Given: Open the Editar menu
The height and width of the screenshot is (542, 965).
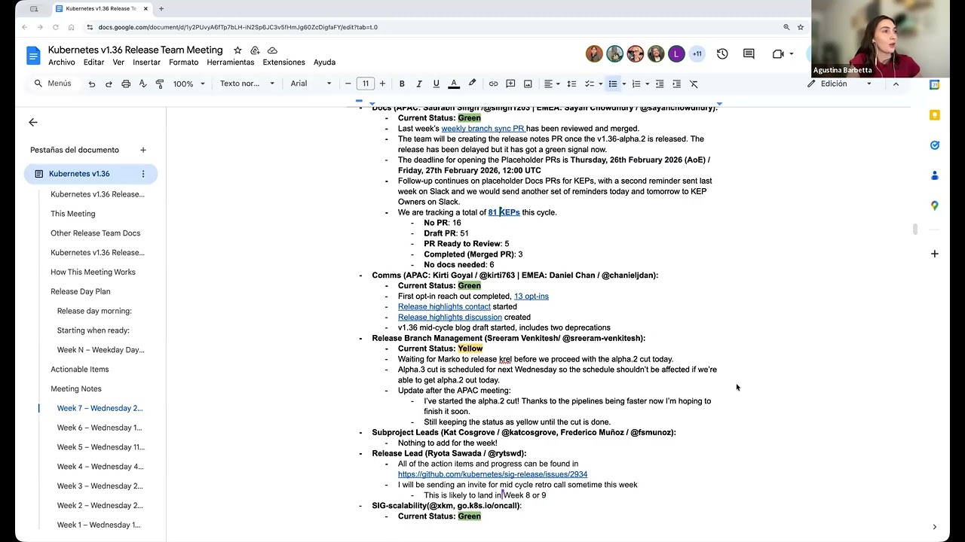Looking at the screenshot, I should 94,62.
